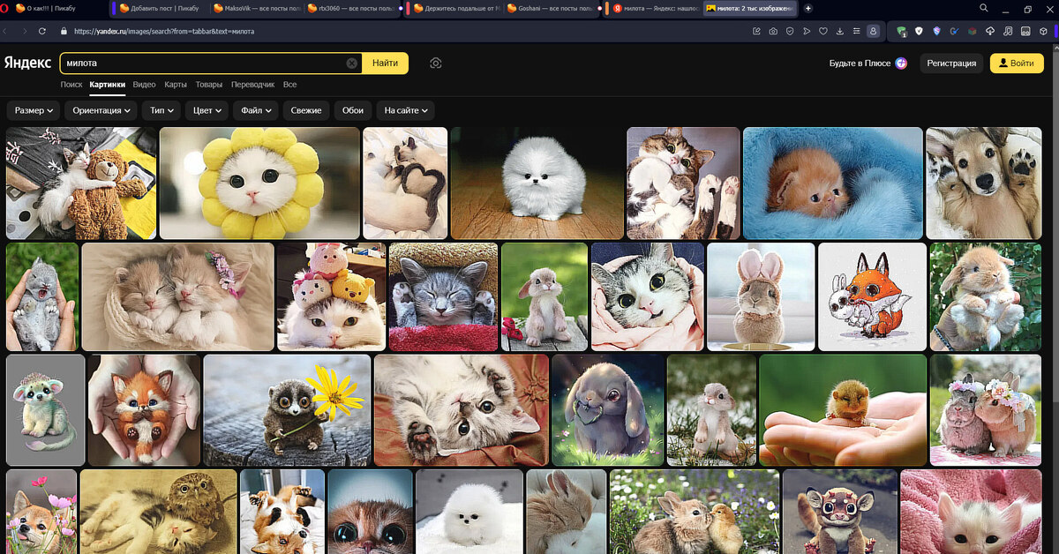Click the heart bookmark icon in address bar

pyautogui.click(x=822, y=31)
